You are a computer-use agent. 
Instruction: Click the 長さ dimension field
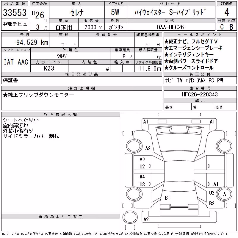[x=177, y=107]
